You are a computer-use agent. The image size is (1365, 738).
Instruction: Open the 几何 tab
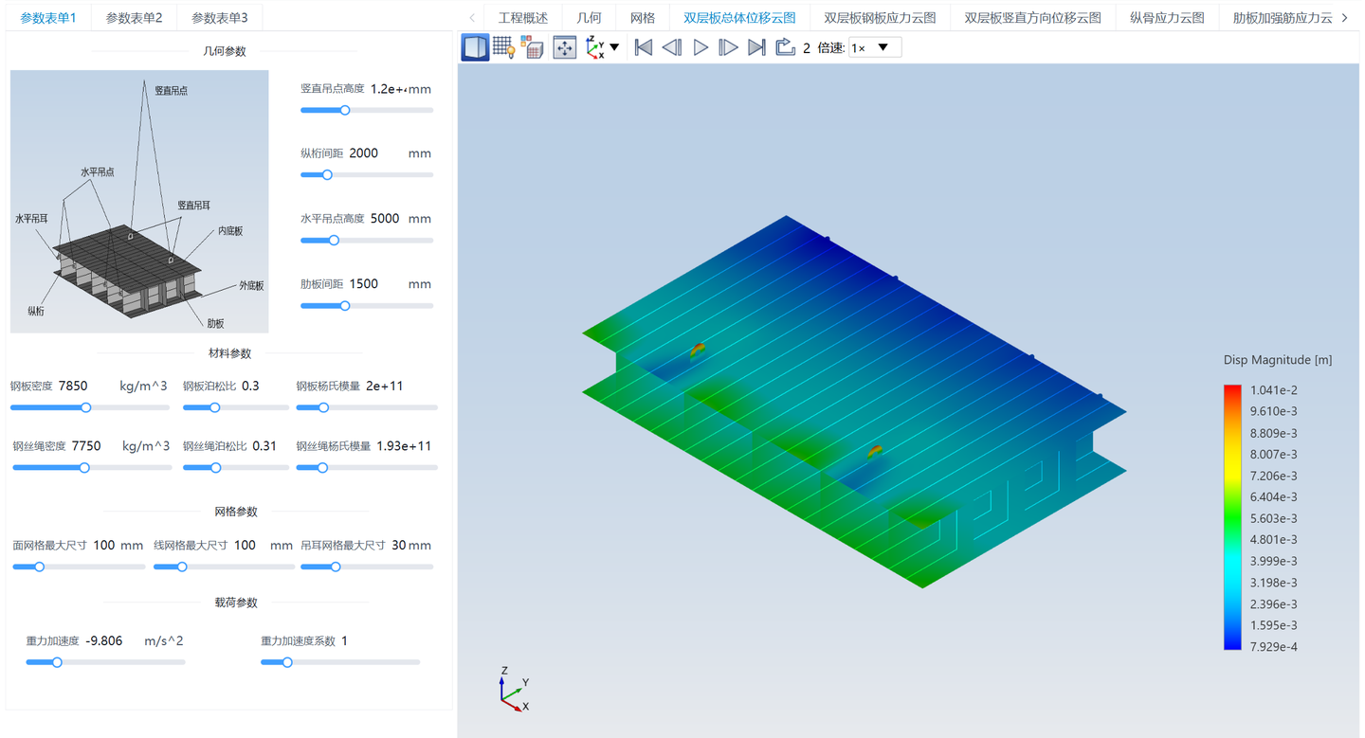point(589,17)
